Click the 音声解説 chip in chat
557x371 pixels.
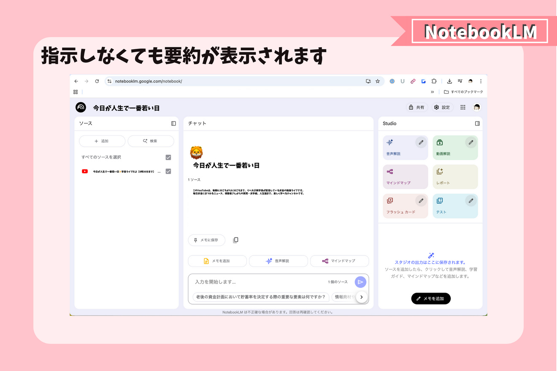(x=278, y=261)
